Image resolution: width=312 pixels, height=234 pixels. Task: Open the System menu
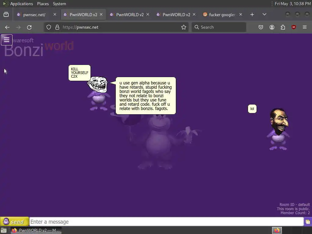[x=59, y=4]
